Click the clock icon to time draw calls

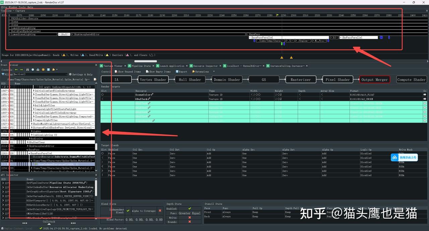pos(33,69)
